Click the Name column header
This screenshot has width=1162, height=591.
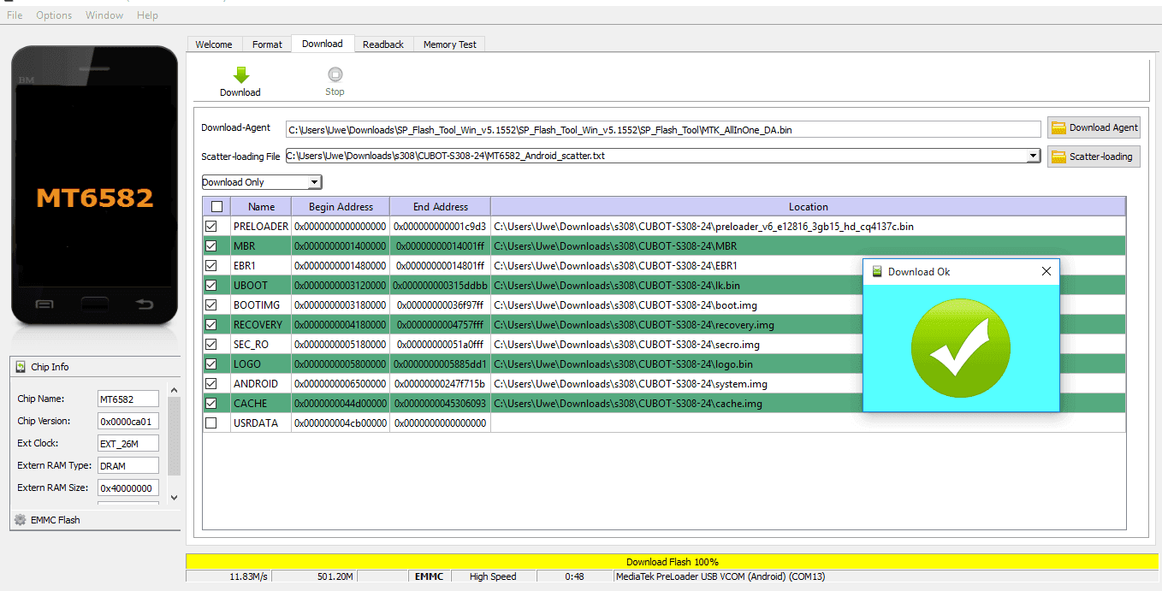coord(261,207)
